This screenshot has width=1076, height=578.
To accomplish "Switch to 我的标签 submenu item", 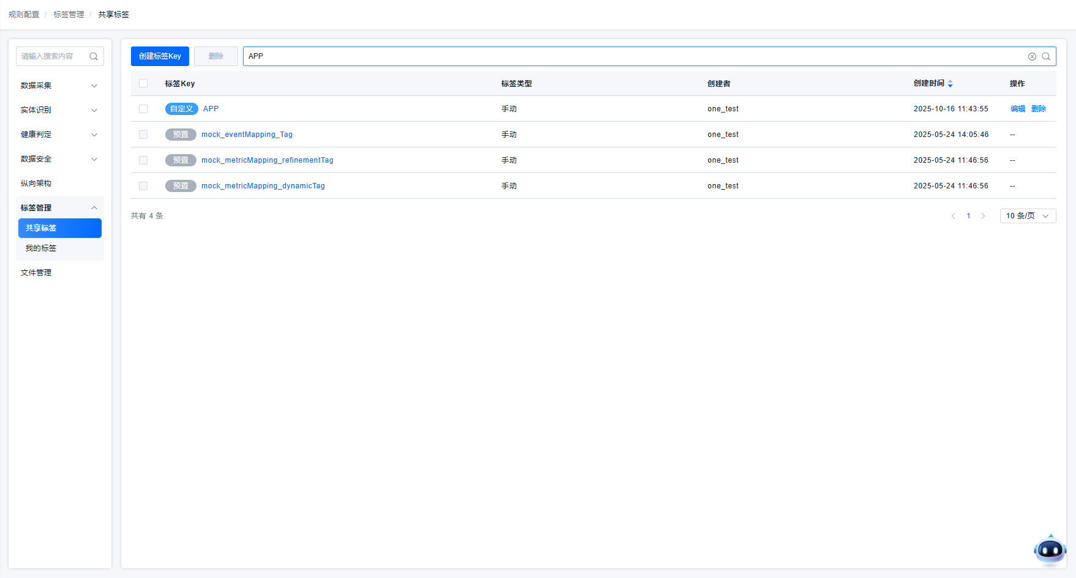I will click(41, 248).
